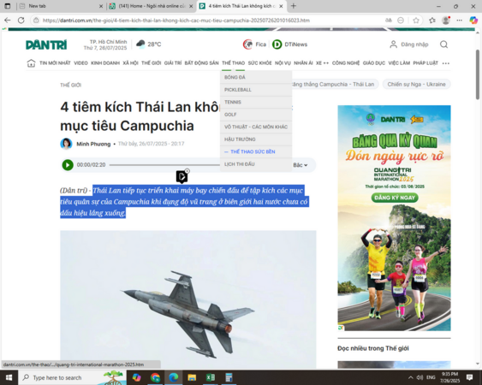Click floating Copilot selection icon
The height and width of the screenshot is (385, 482).
181,177
